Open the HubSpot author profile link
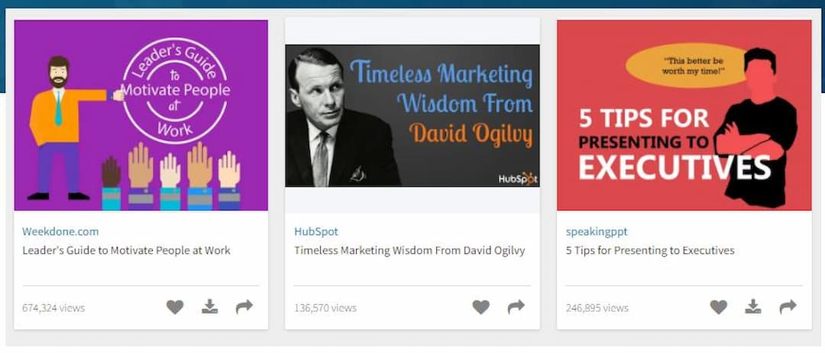 coord(315,232)
